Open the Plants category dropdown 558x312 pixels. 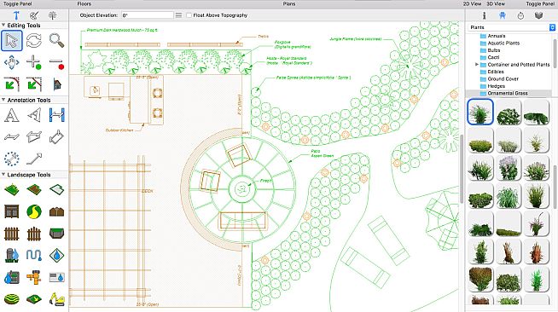[511, 27]
